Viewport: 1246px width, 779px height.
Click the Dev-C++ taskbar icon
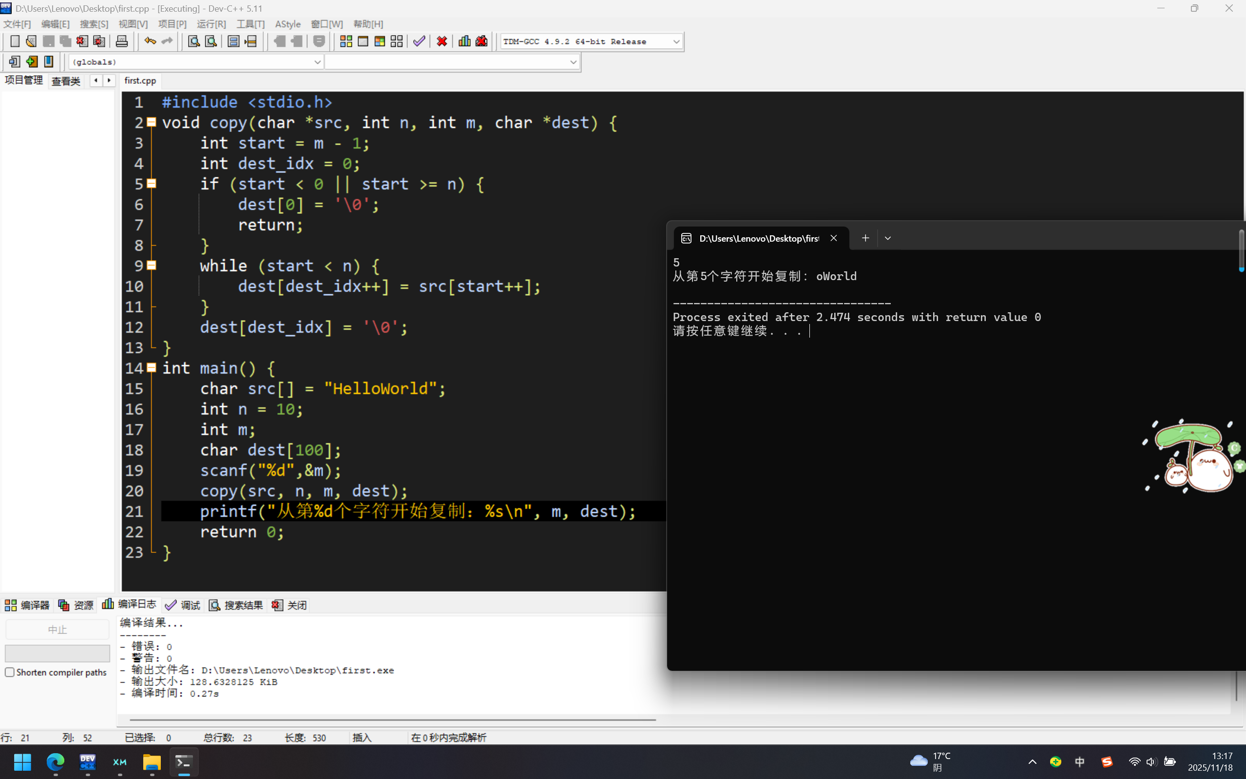[x=88, y=761]
